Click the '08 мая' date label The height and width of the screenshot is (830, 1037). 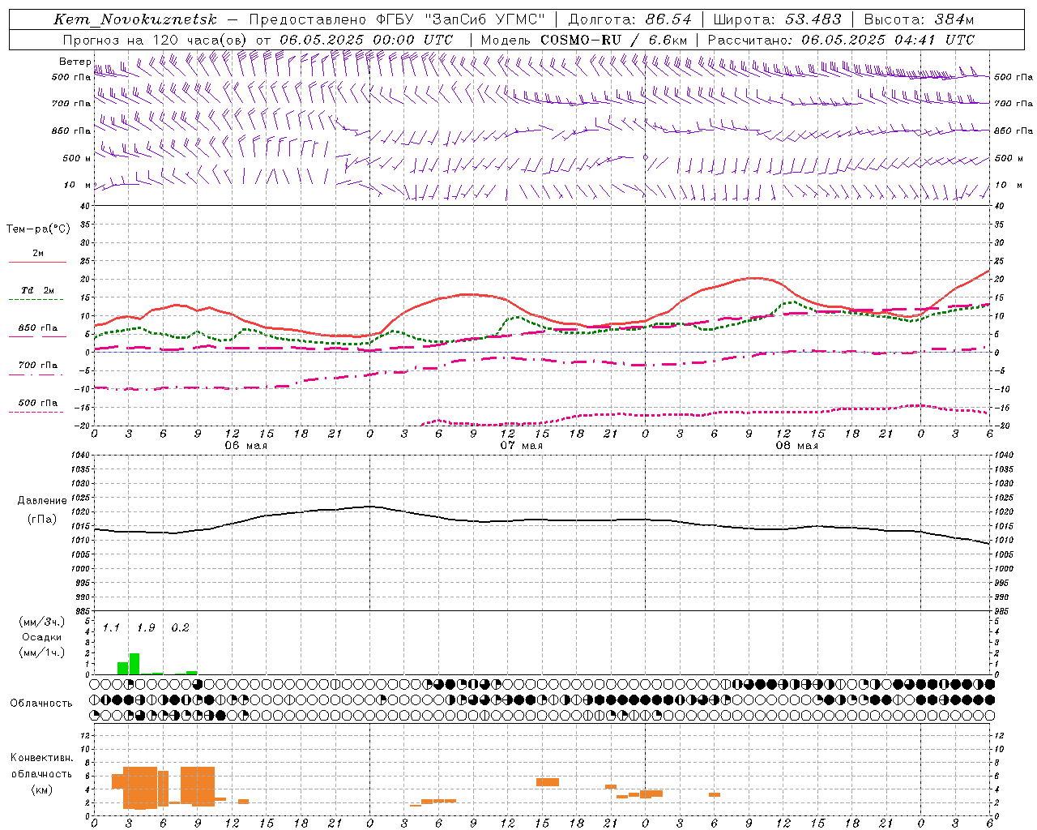pyautogui.click(x=796, y=446)
